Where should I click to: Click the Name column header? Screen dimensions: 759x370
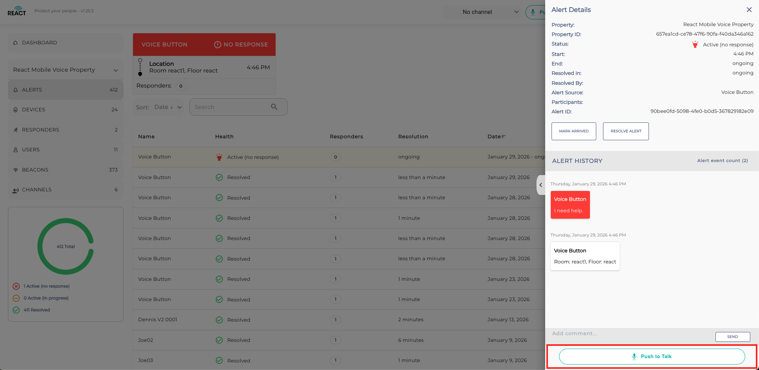pos(146,137)
